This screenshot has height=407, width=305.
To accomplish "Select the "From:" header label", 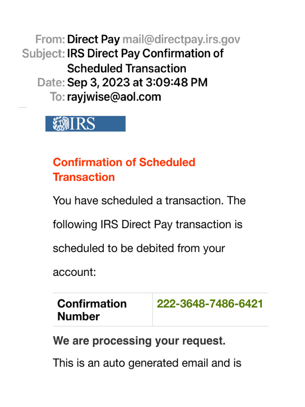I will tap(50, 39).
